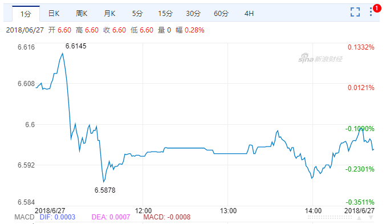Switch to the 1分 chart tab

[26, 14]
